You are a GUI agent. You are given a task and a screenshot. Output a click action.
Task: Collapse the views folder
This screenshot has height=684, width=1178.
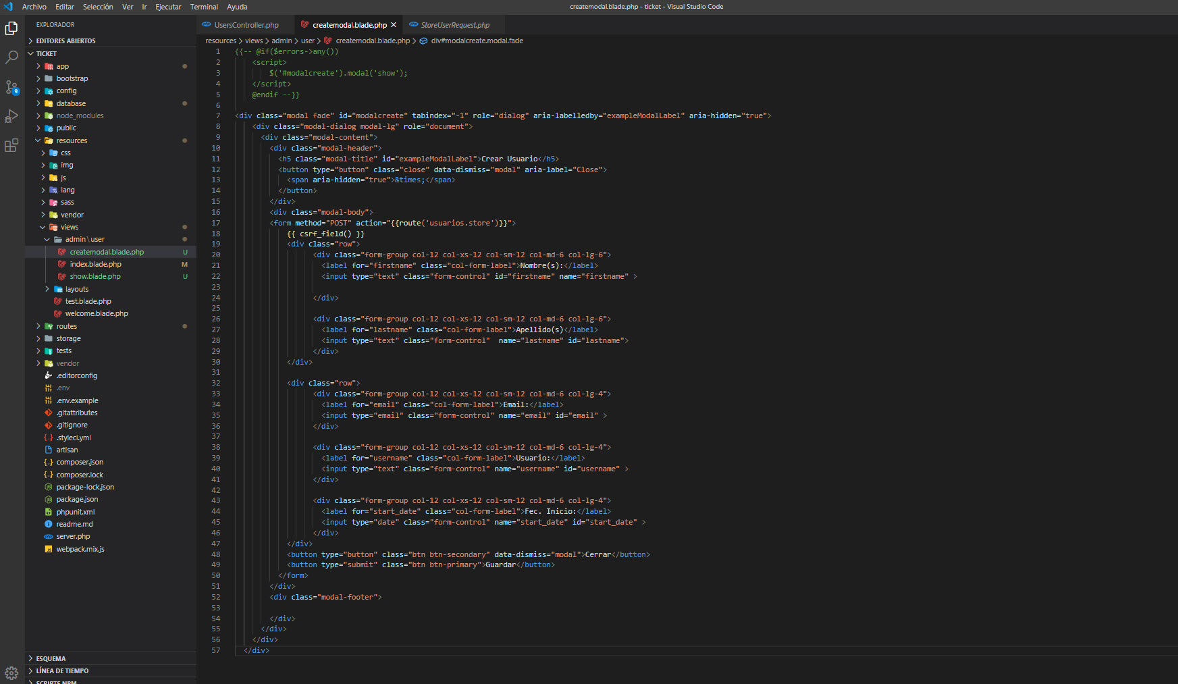(x=43, y=227)
